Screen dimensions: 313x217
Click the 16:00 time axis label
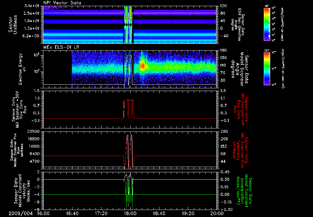pos(43,213)
